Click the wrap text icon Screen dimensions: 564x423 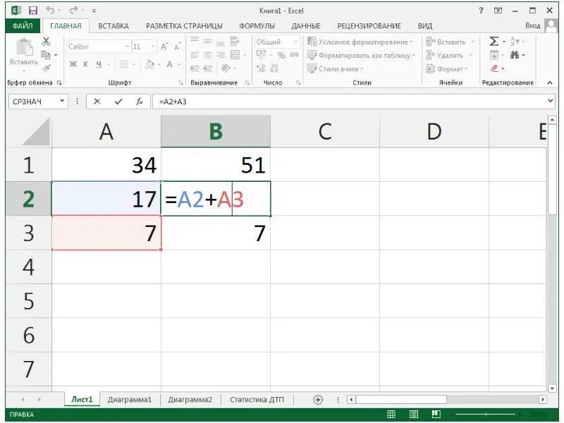(x=235, y=41)
